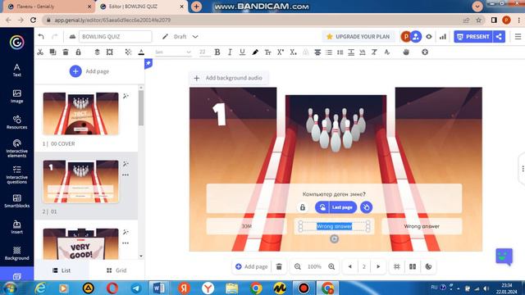Click the animation star icon in toolbar

click(x=425, y=52)
